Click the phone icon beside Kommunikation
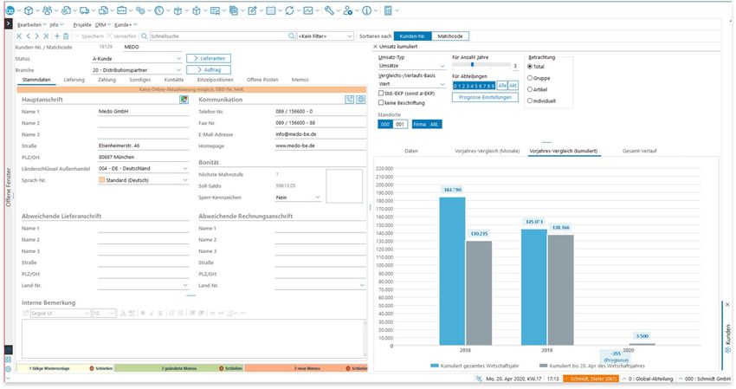Image resolution: width=736 pixels, height=389 pixels. pos(350,100)
